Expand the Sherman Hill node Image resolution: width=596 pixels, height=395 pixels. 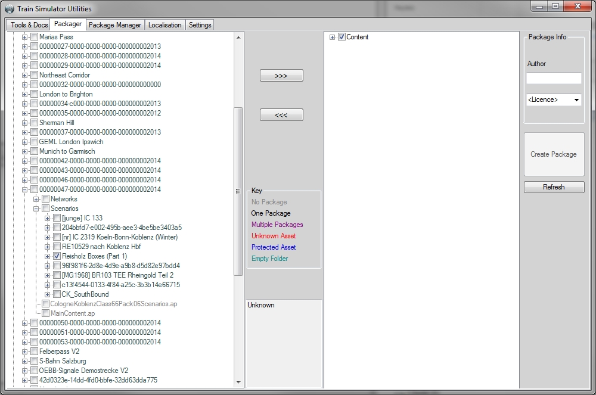point(24,123)
